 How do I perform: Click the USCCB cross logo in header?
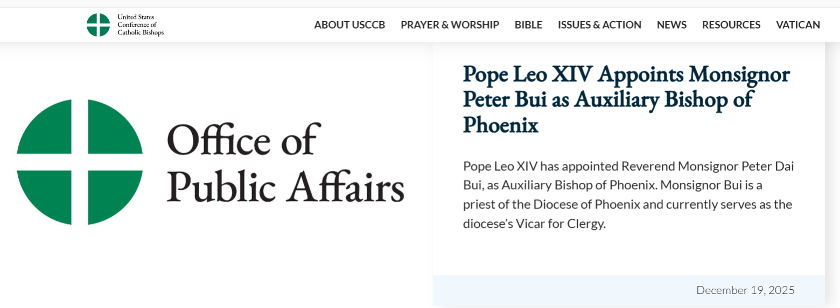(98, 25)
